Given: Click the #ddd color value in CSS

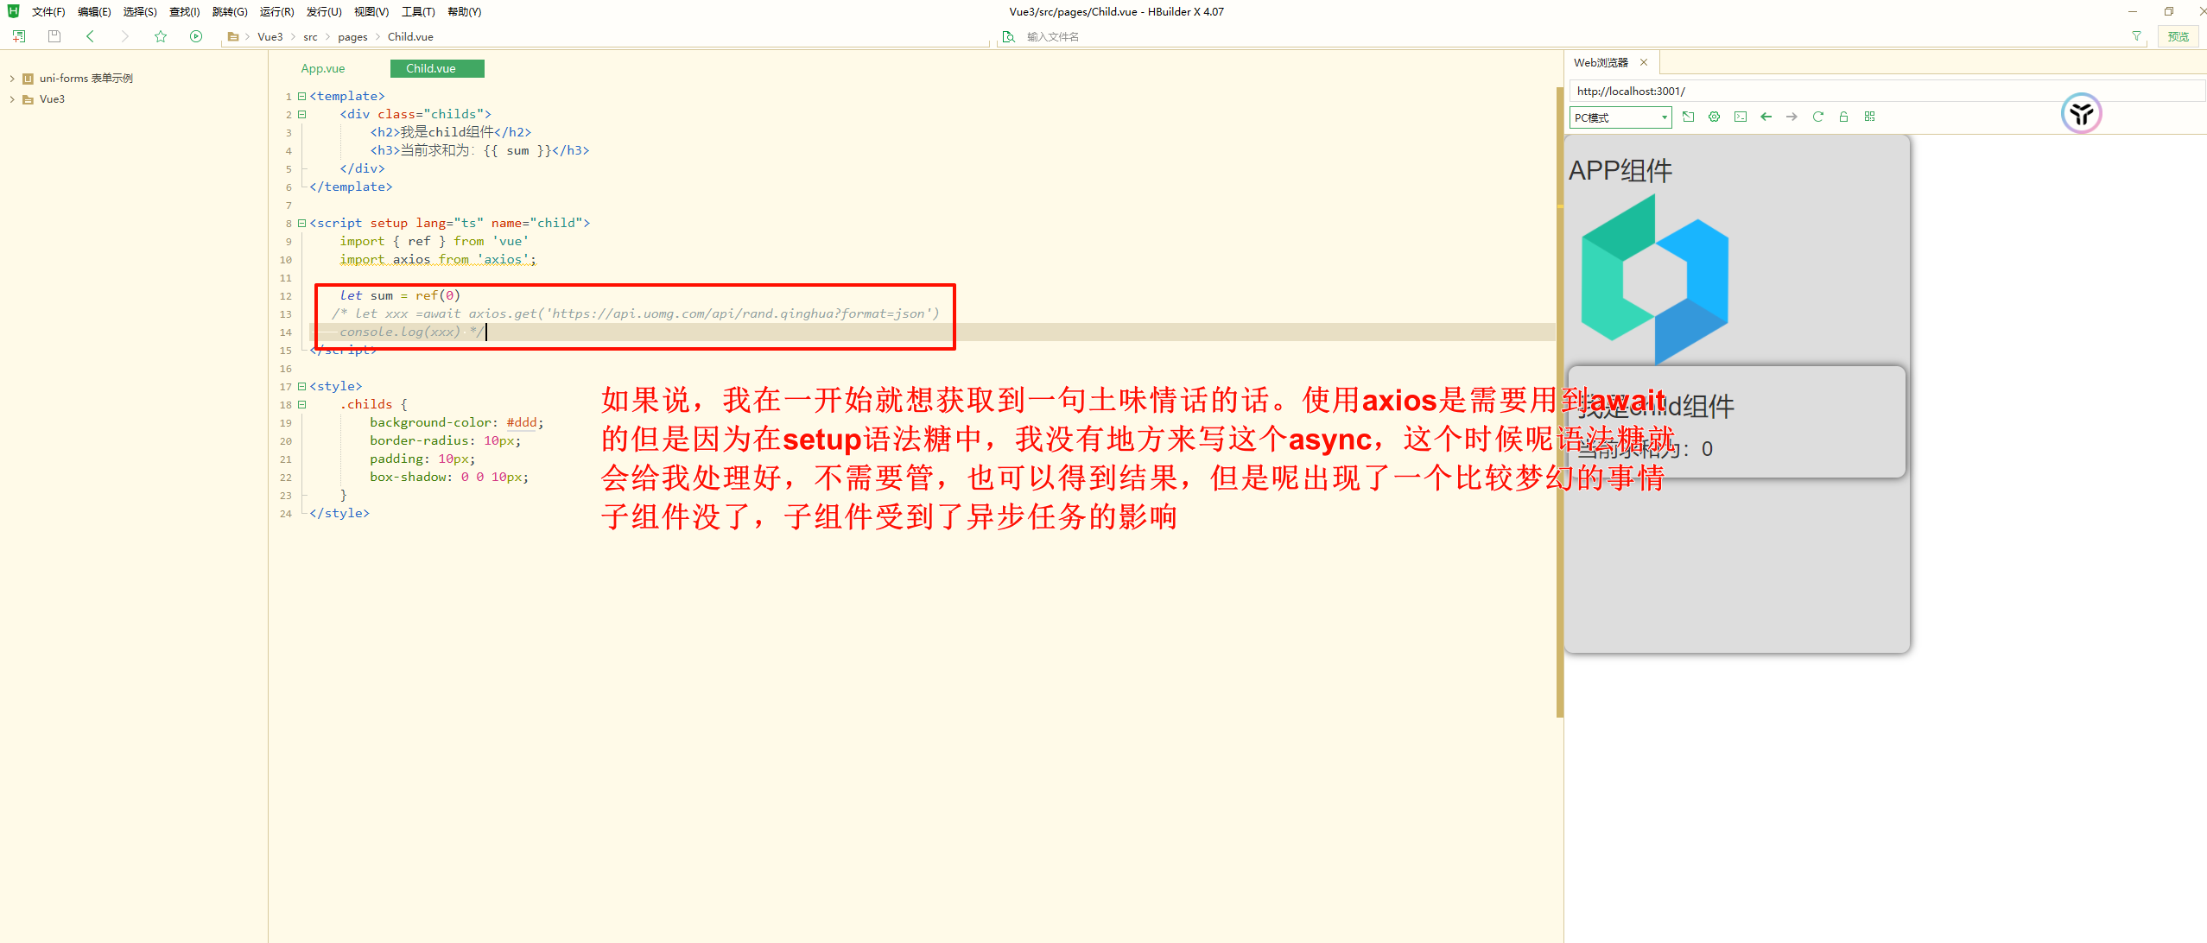Looking at the screenshot, I should [522, 422].
